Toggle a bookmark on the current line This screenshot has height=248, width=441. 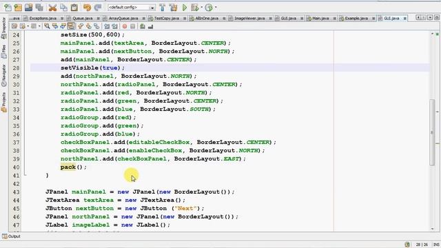96,26
